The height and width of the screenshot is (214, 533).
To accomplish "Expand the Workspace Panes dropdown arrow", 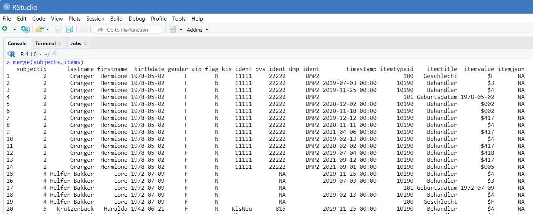I will click(x=181, y=30).
